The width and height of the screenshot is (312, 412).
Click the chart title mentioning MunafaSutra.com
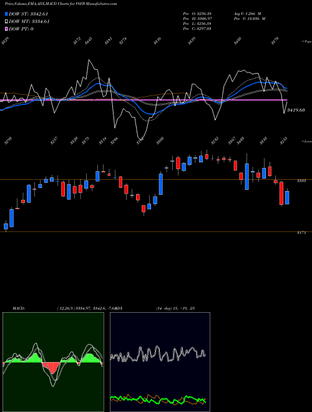point(61,4)
